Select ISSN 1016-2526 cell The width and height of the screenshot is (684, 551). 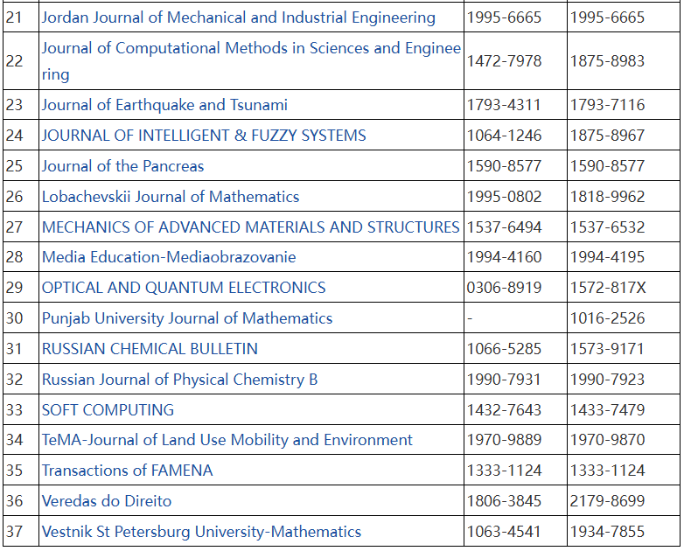pos(624,318)
